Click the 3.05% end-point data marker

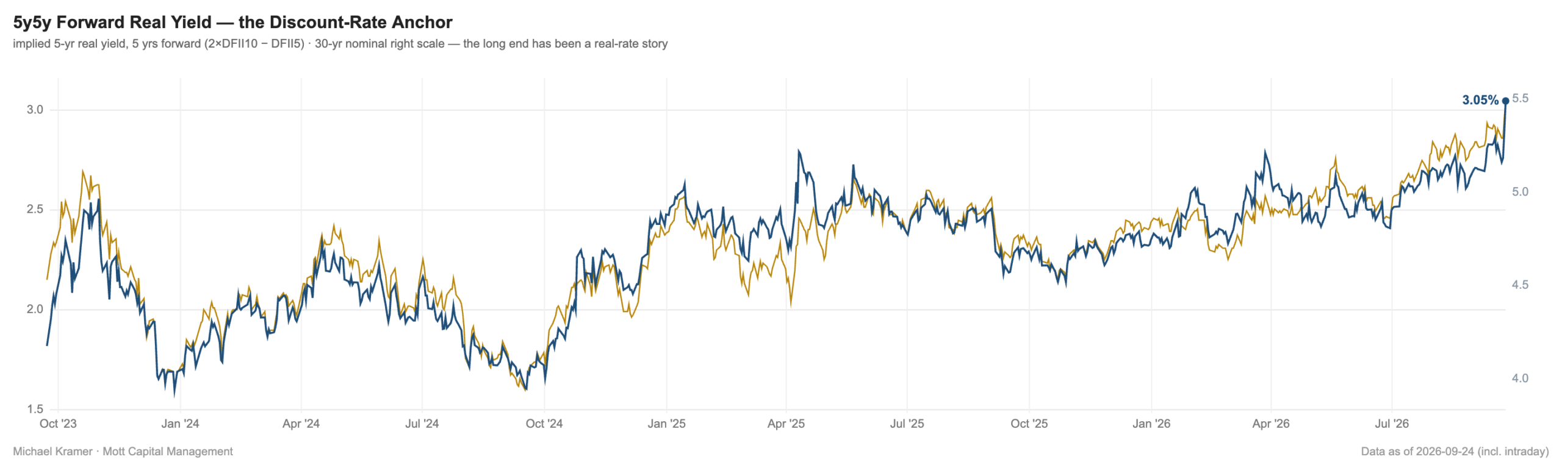coord(1505,101)
